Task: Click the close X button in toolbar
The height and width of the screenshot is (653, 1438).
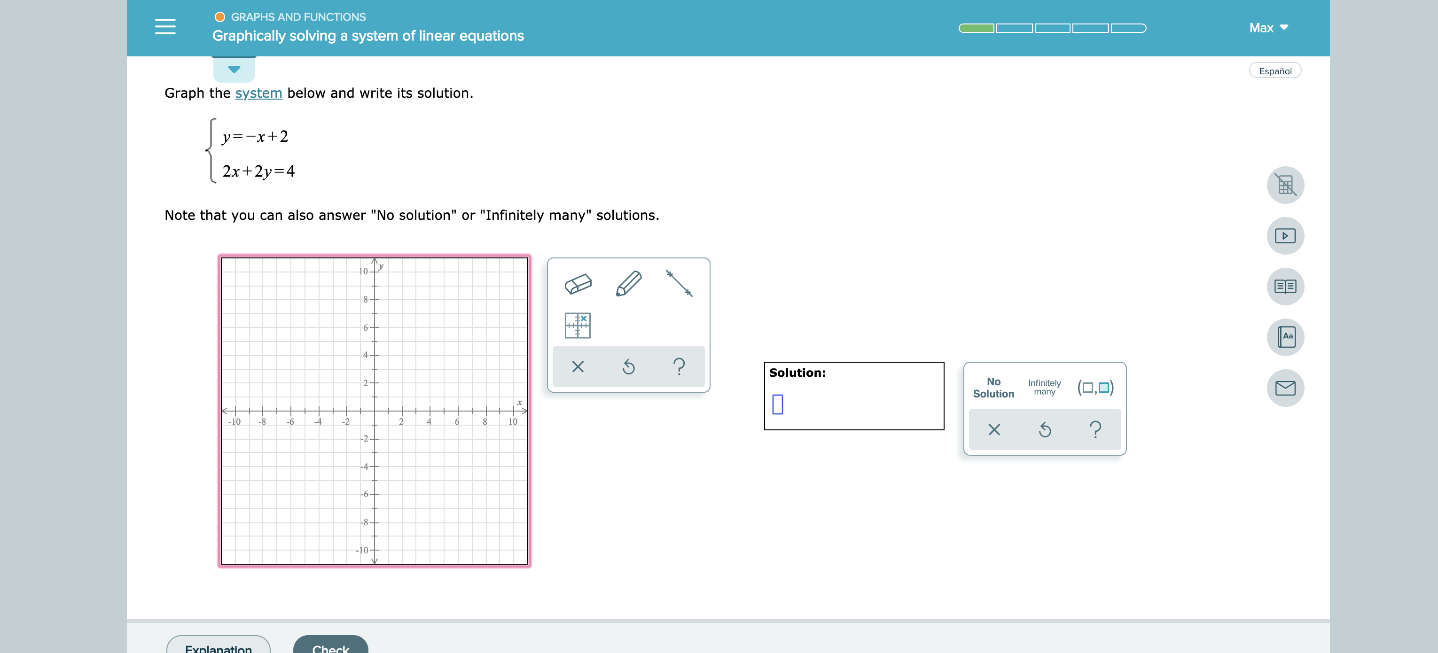Action: [578, 366]
